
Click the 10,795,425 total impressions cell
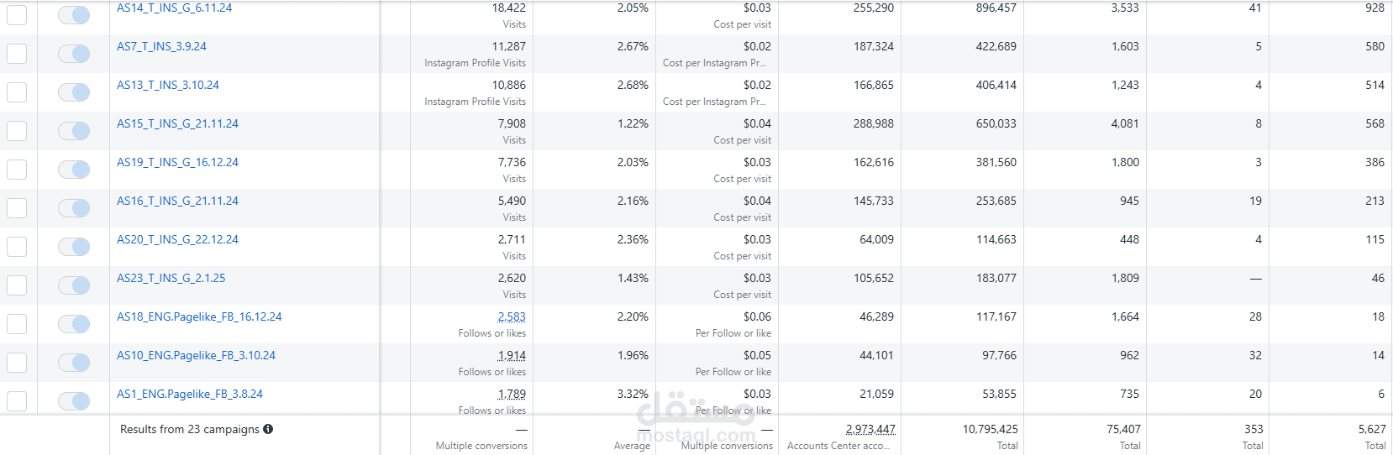coord(990,429)
